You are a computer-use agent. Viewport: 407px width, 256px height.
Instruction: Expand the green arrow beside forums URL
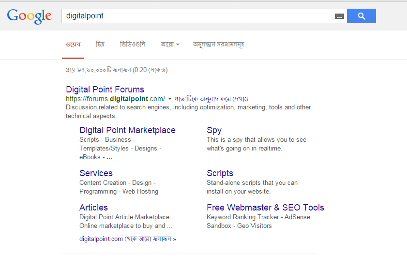[170, 99]
